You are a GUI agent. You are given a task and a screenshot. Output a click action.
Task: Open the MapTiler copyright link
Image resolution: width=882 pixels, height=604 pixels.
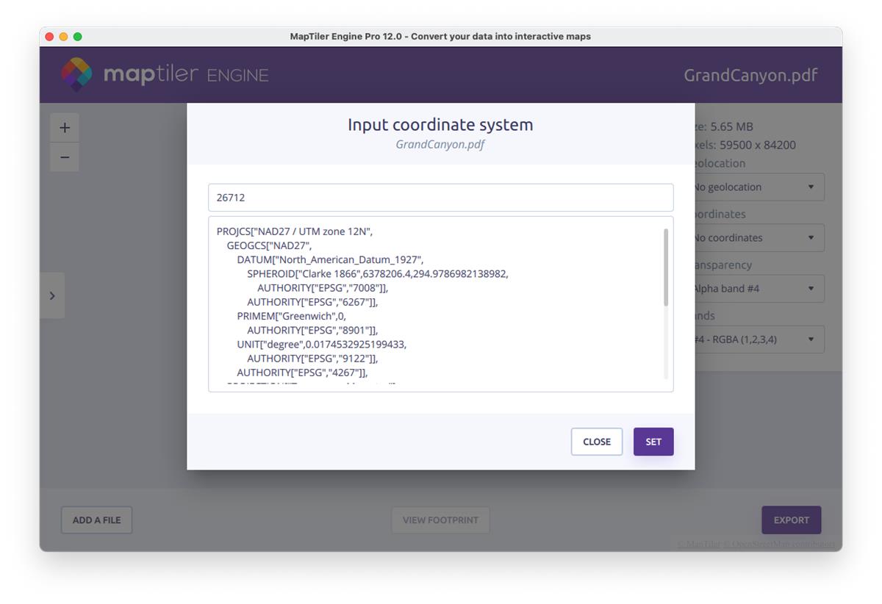698,544
